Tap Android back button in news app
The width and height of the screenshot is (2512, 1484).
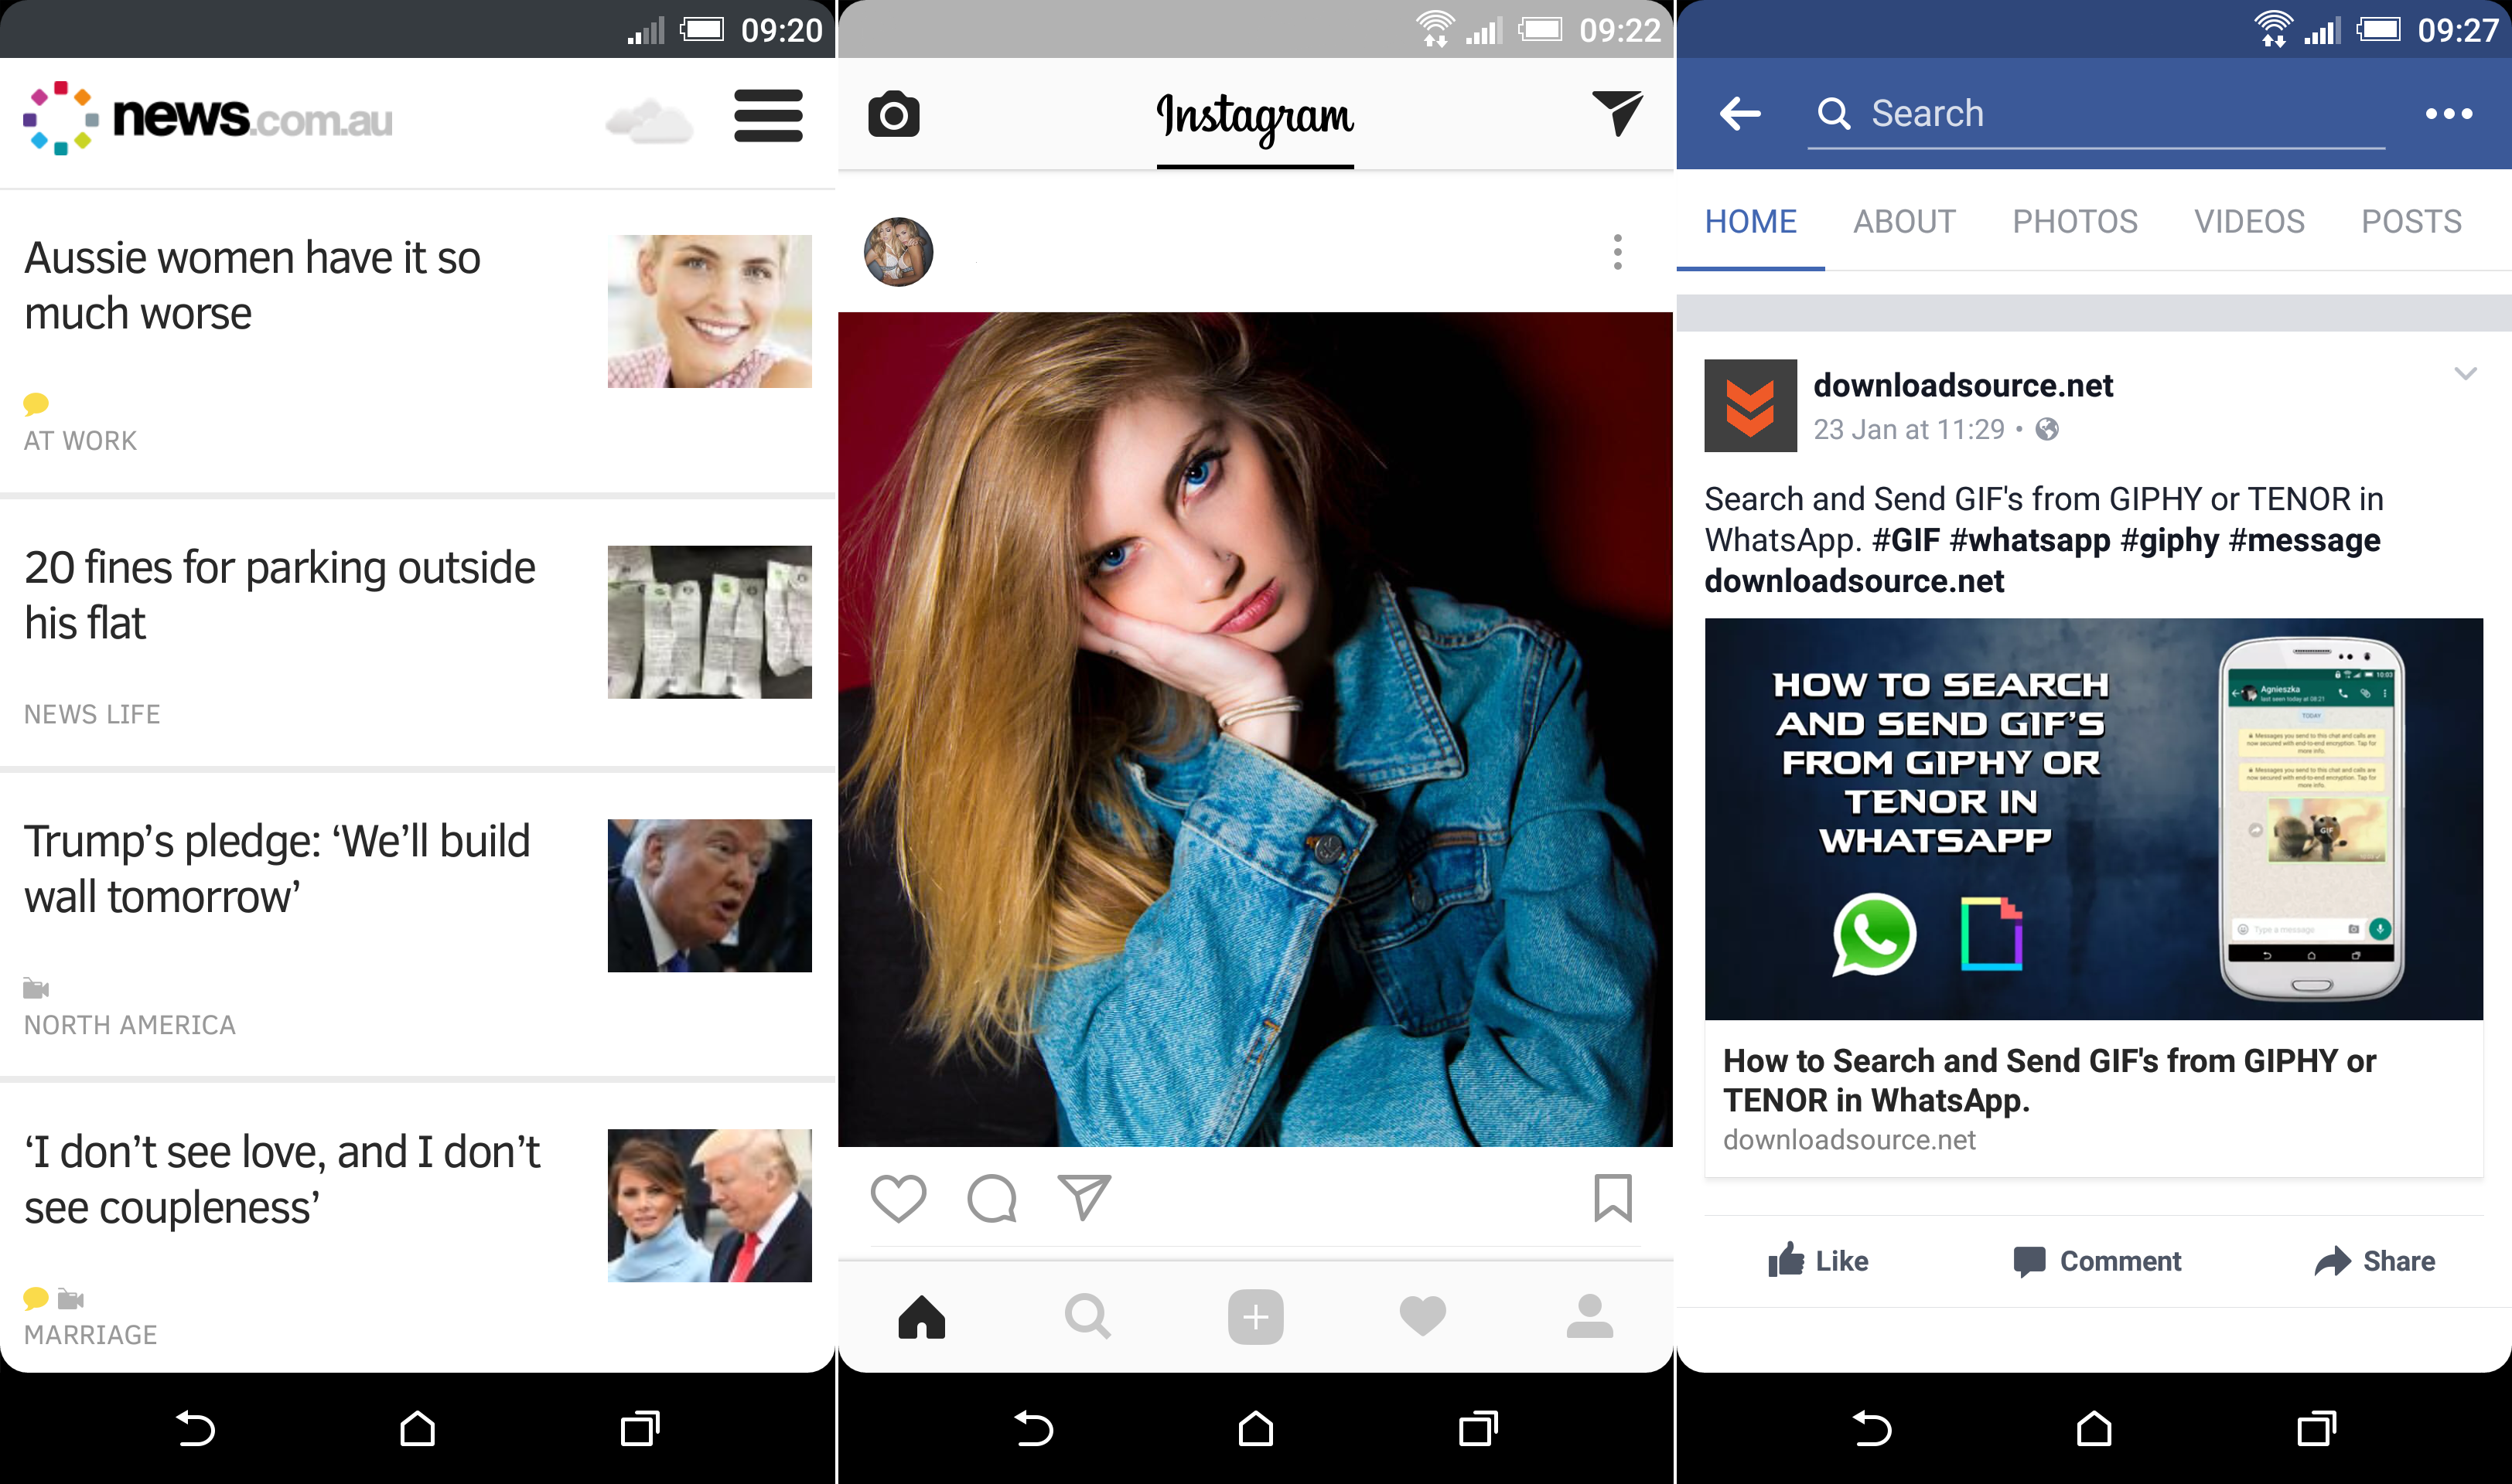click(x=195, y=1428)
